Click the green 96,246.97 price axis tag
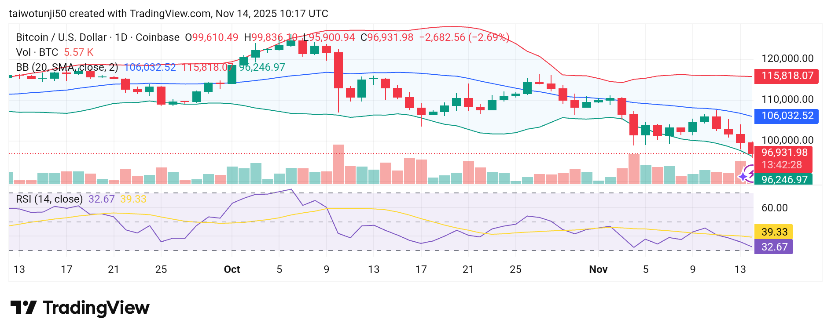The height and width of the screenshot is (334, 831). click(x=783, y=179)
